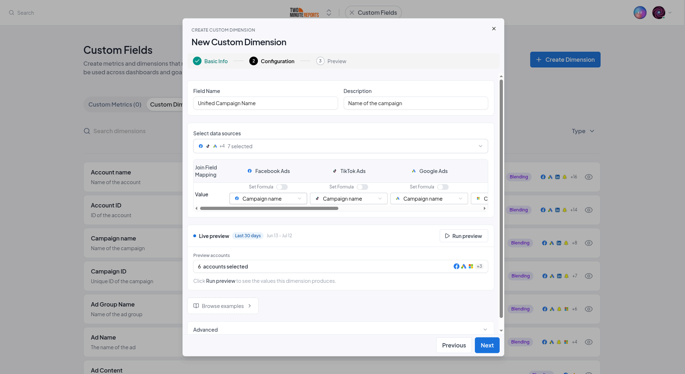
Task: Open Google Ads Campaign name dropdown
Action: pyautogui.click(x=429, y=198)
